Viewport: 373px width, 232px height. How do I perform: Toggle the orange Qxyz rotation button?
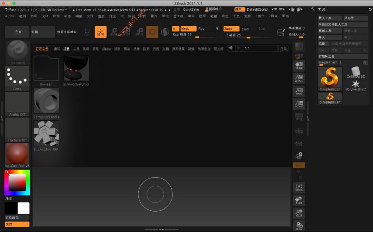point(299,165)
